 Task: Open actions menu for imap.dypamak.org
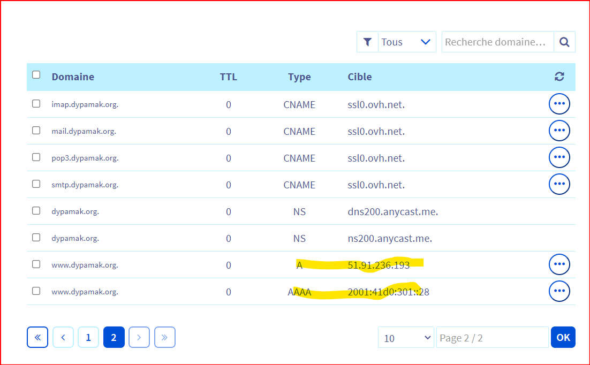click(x=559, y=104)
